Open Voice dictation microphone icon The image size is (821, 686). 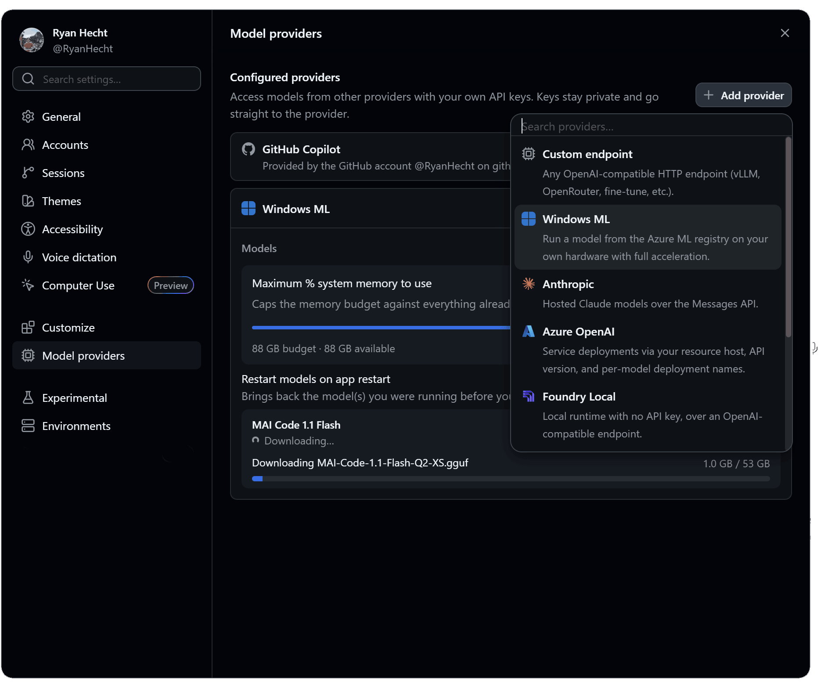[28, 257]
